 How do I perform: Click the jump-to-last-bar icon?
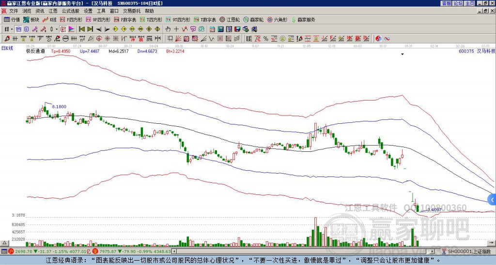click(90, 29)
